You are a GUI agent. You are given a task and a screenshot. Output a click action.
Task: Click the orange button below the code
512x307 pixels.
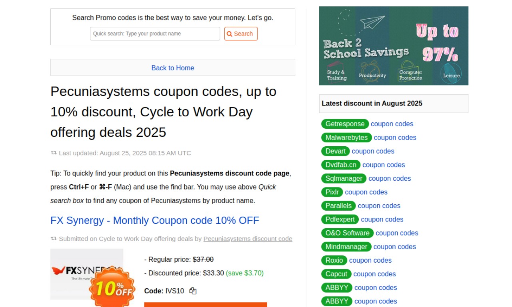coord(206,305)
